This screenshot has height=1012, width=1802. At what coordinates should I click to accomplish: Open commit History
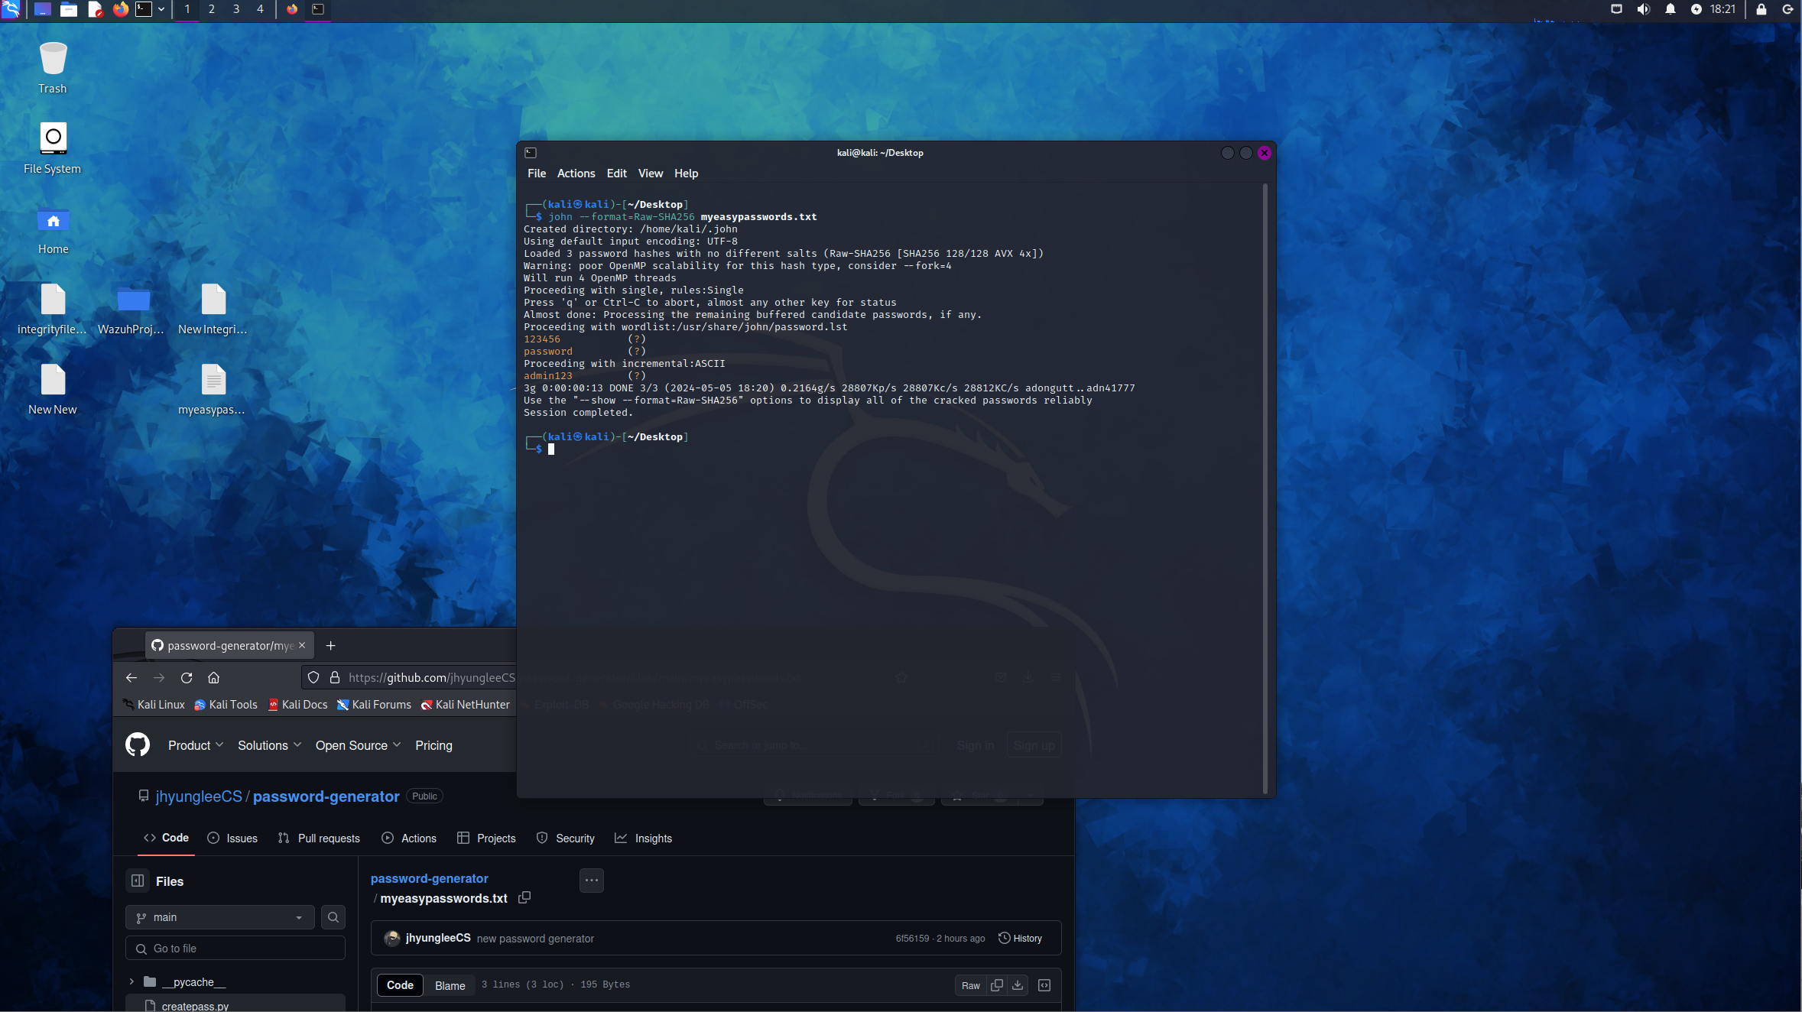[x=1021, y=938]
